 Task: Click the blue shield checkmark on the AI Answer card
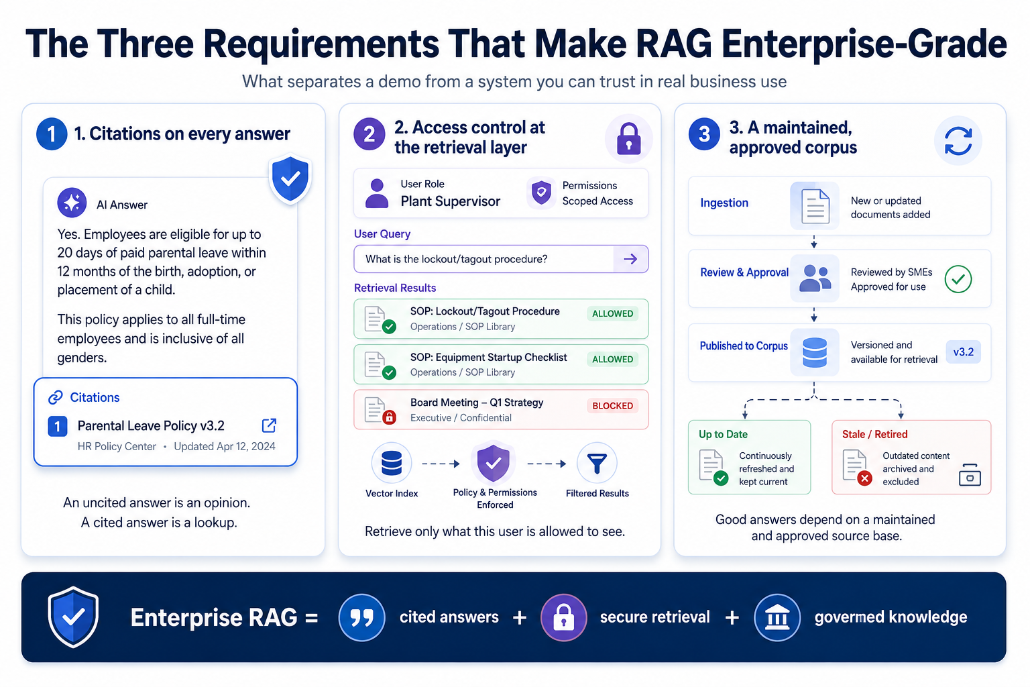[x=290, y=179]
